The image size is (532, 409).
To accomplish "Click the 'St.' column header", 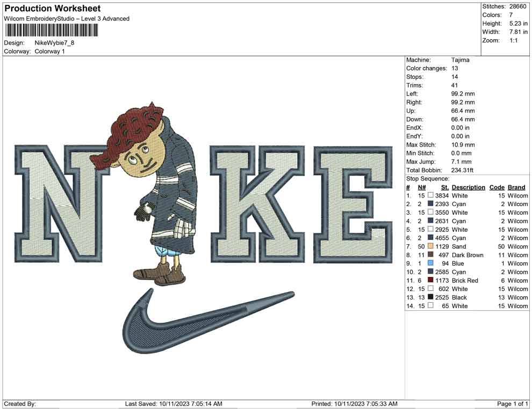I will pyautogui.click(x=445, y=187).
